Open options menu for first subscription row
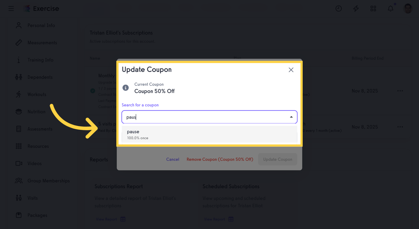The width and height of the screenshot is (419, 229). tap(400, 91)
